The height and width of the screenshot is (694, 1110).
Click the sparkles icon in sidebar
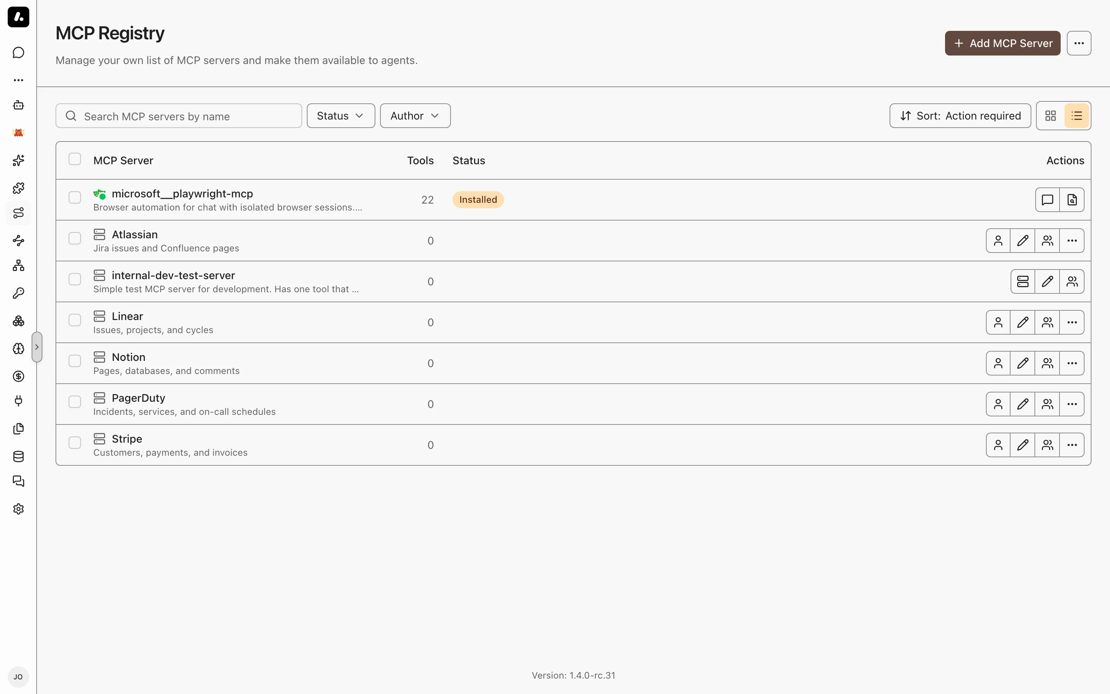click(x=18, y=160)
